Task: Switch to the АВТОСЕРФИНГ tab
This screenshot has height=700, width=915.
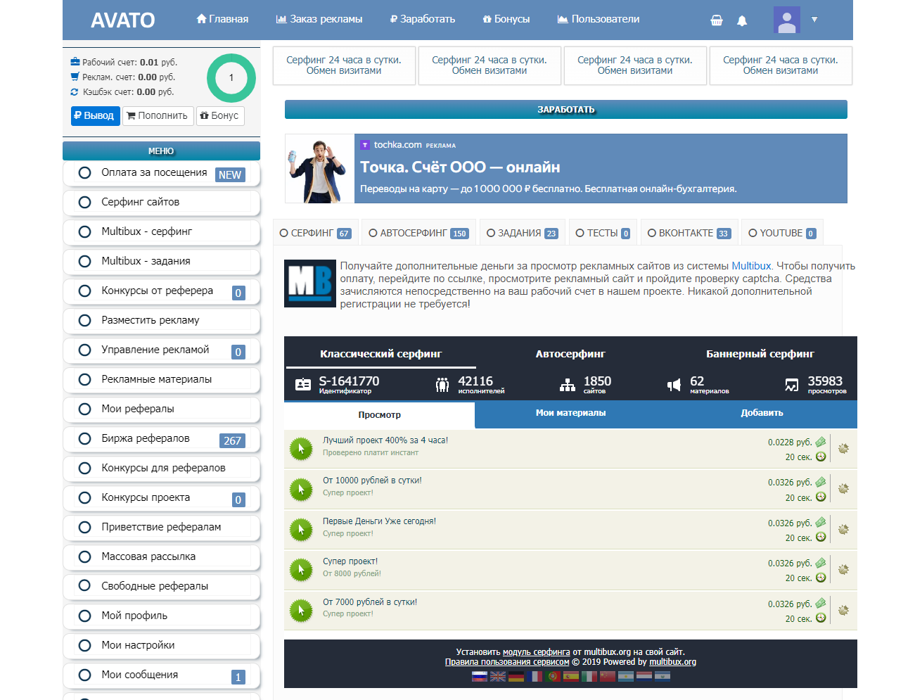Action: click(x=418, y=233)
